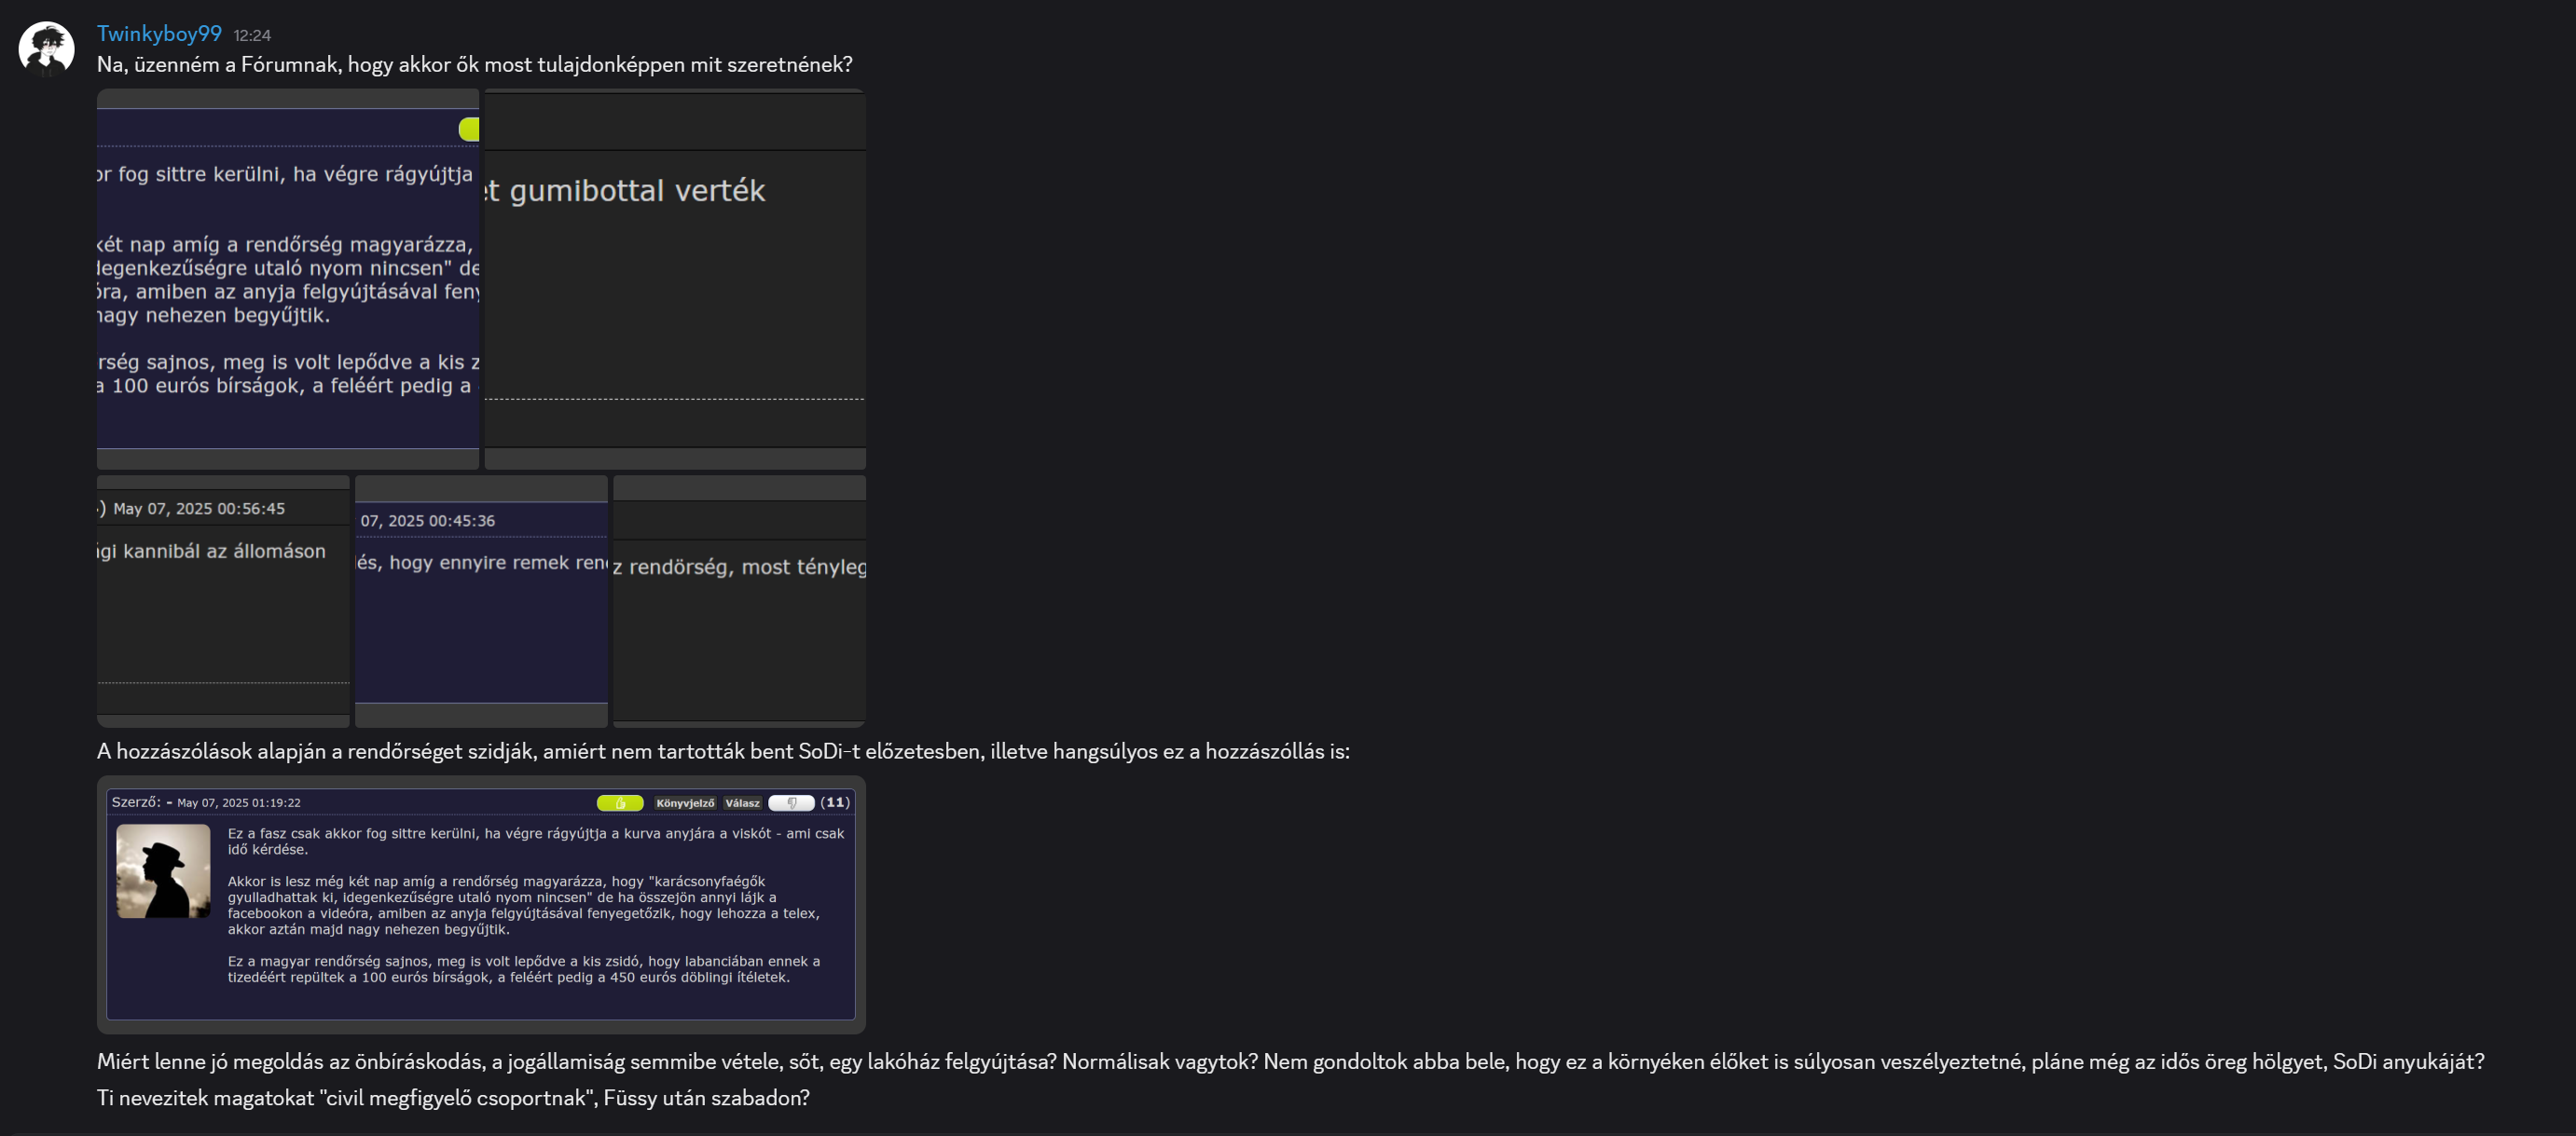Image resolution: width=2576 pixels, height=1136 pixels.
Task: Open the 'fog sittre kerülni' image thumbnail
Action: pyautogui.click(x=288, y=279)
